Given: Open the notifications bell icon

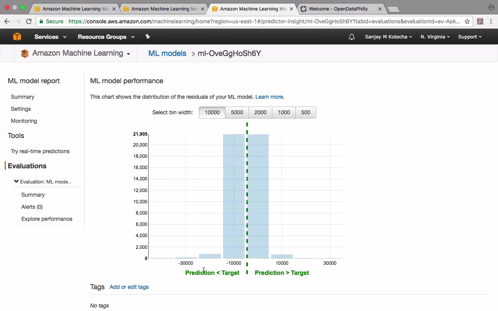Looking at the screenshot, I should coord(352,37).
